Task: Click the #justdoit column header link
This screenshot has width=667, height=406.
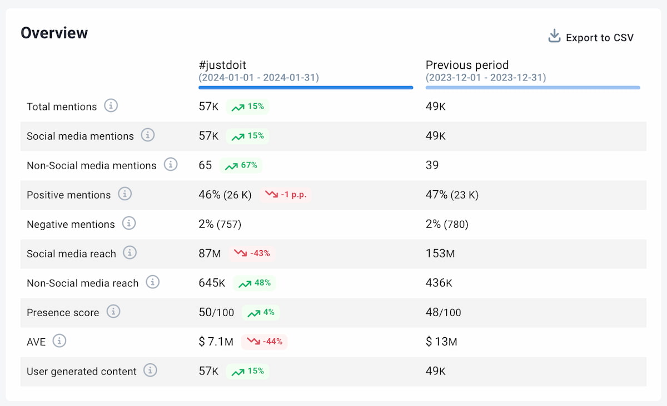Action: point(221,65)
